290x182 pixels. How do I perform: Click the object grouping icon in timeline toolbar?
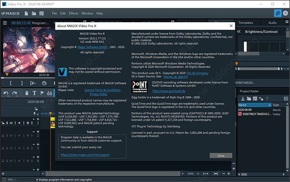click(x=50, y=93)
